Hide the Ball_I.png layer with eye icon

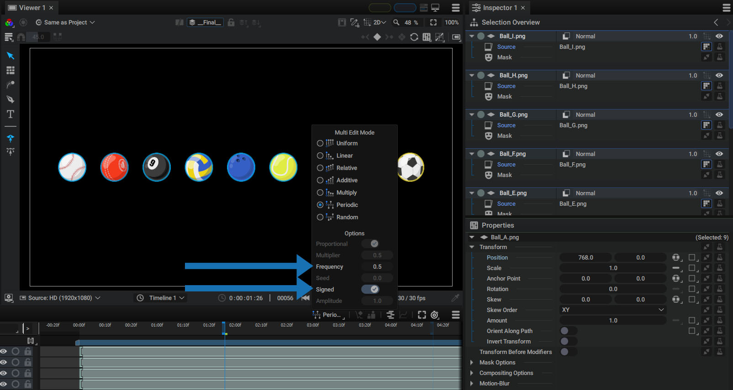pos(719,36)
